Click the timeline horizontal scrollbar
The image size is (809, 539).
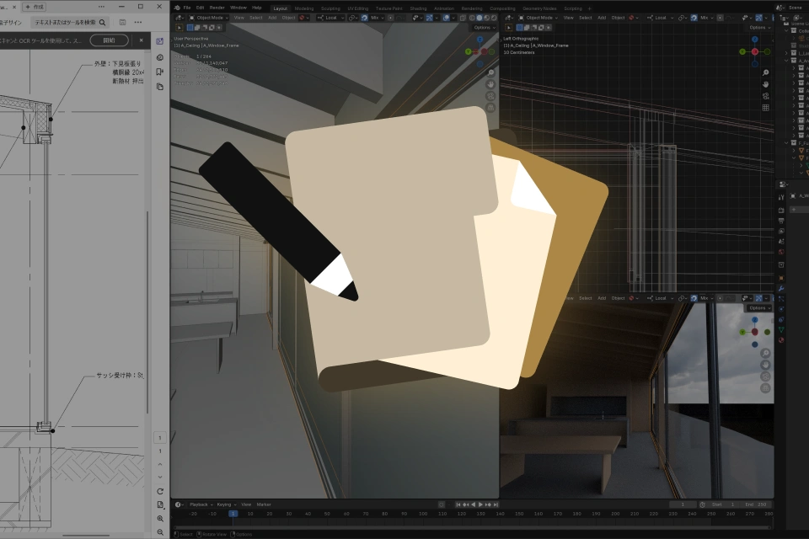472,527
